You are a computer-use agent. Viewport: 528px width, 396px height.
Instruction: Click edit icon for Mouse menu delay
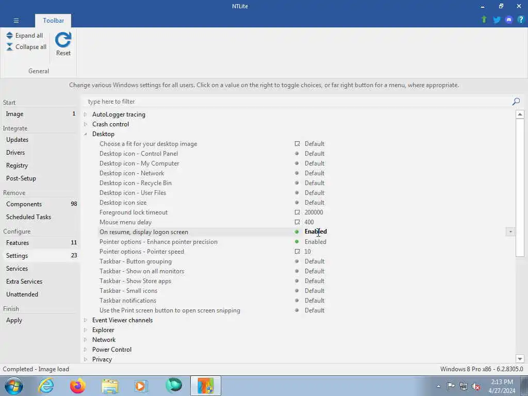[x=297, y=222]
